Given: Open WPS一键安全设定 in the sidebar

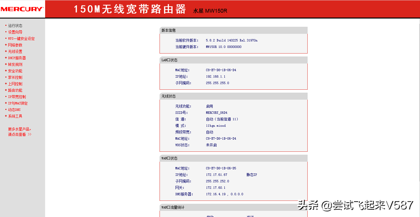Looking at the screenshot, I should pyautogui.click(x=21, y=39).
